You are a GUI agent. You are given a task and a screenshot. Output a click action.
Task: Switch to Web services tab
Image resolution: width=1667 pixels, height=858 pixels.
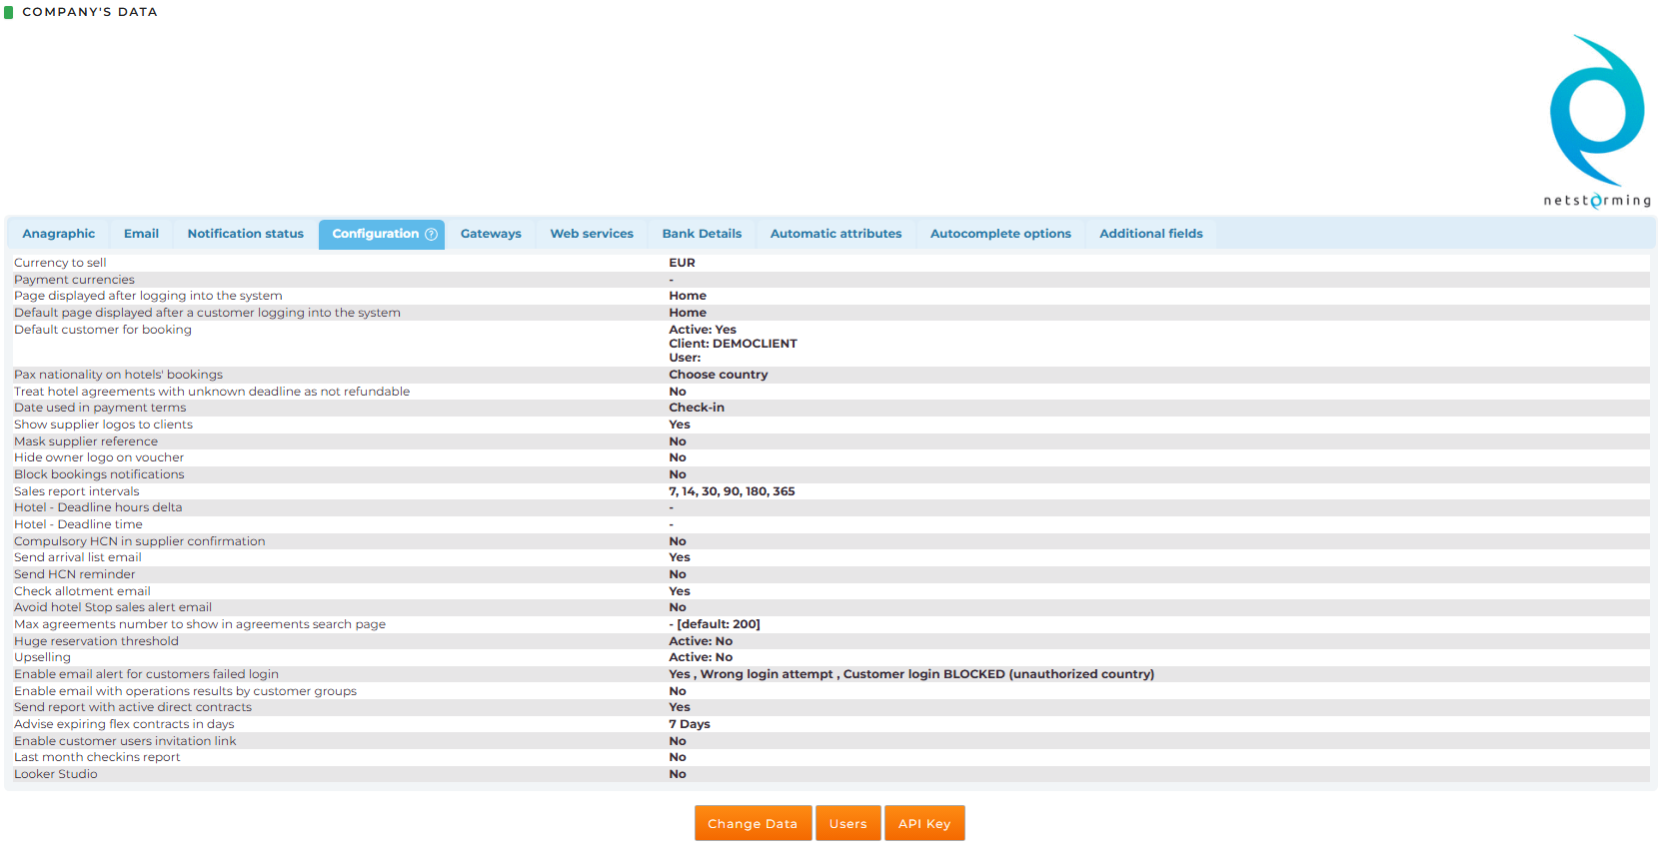[592, 234]
